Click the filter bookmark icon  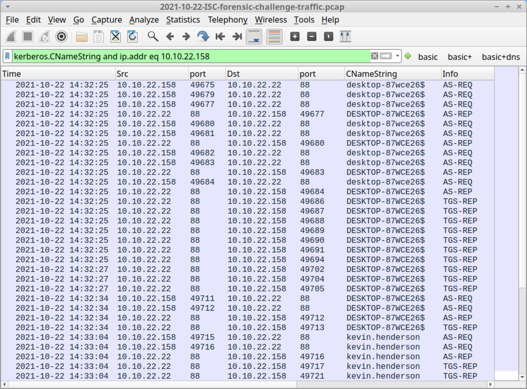tap(8, 56)
